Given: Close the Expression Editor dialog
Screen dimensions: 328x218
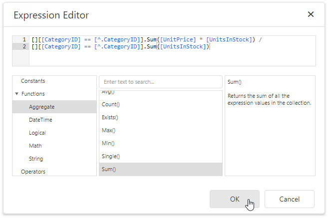Looking at the screenshot, I should click(311, 14).
